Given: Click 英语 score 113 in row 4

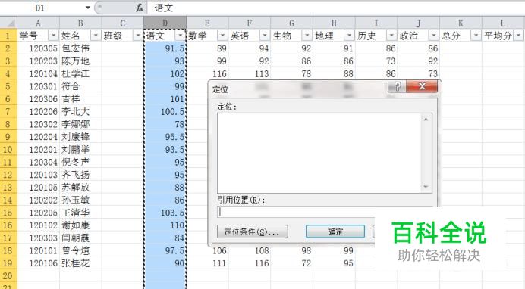Looking at the screenshot, I should tap(250, 73).
